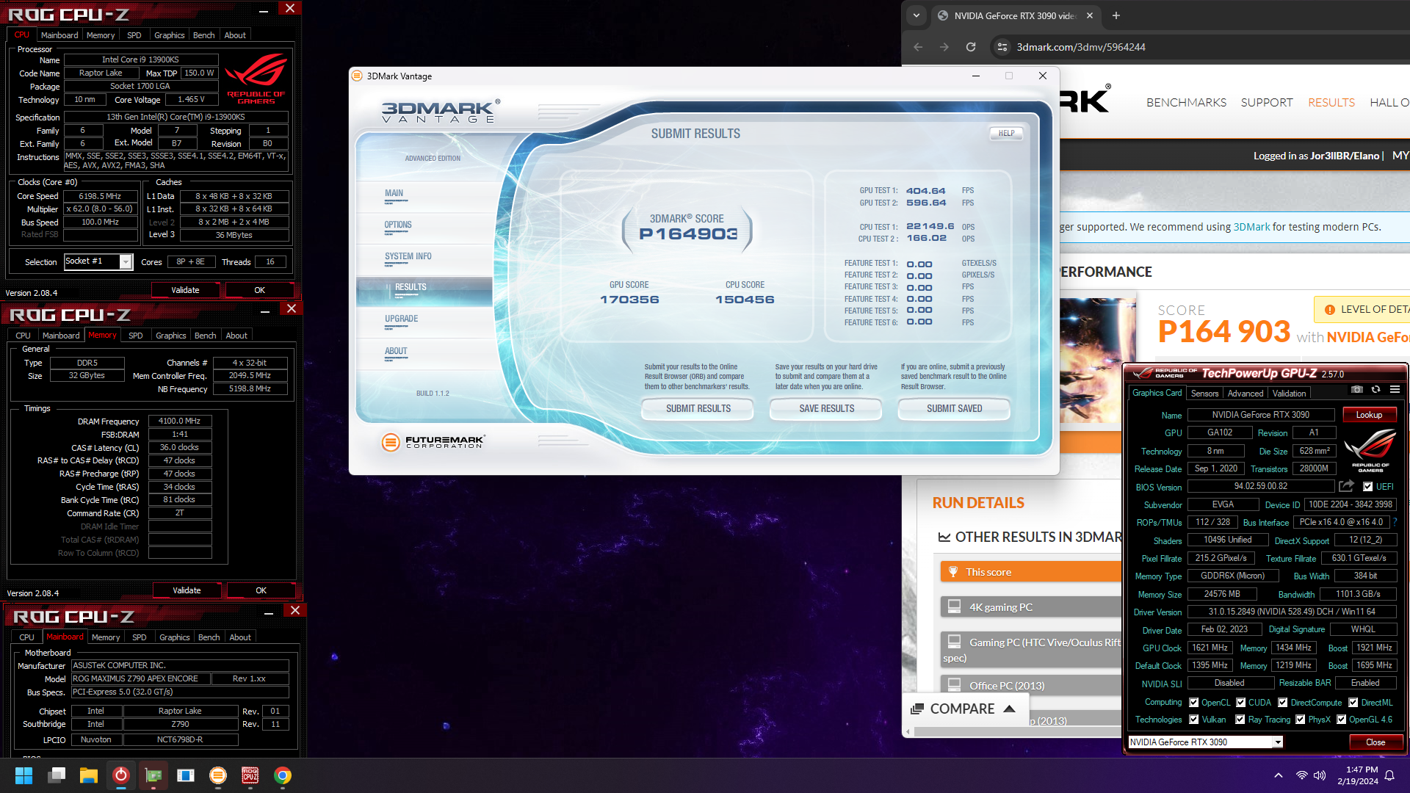Click the Bus Interface question mark
Viewport: 1410px width, 793px height.
(1395, 522)
